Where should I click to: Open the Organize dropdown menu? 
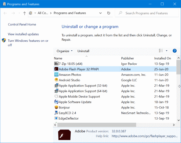65,51
